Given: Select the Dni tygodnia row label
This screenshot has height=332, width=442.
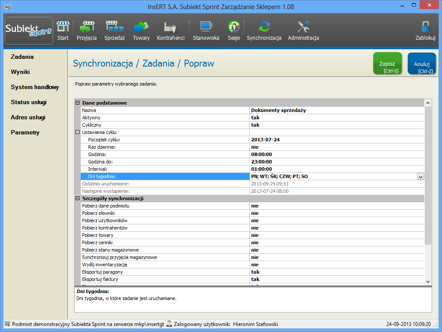Looking at the screenshot, I should (x=165, y=176).
